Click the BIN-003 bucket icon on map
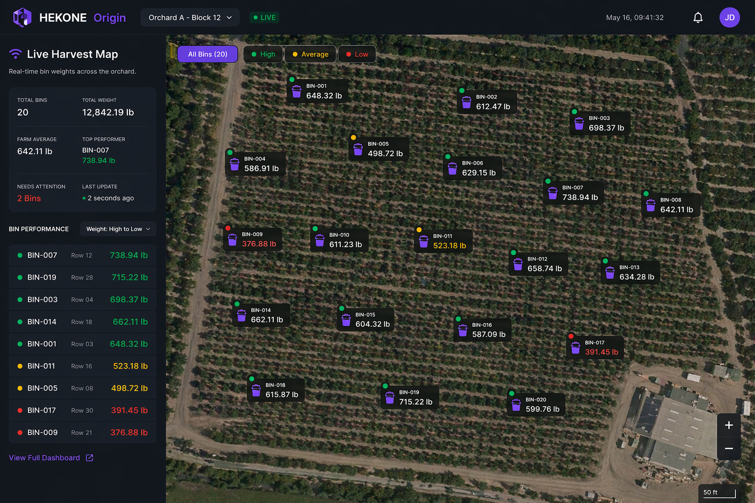The width and height of the screenshot is (755, 503). coord(579,123)
